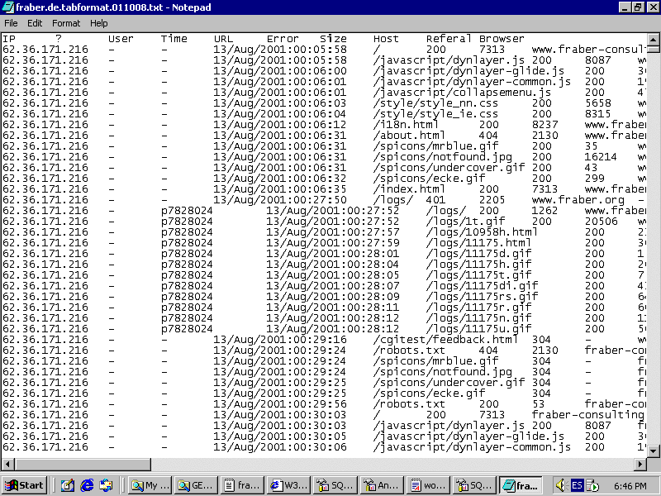
Task: Click the Show Desktop quick launch icon
Action: (67, 485)
